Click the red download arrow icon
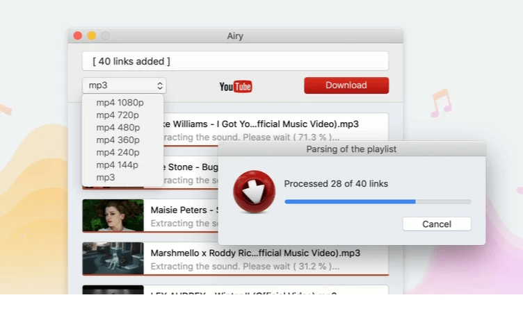This screenshot has width=523, height=318. coord(254,192)
